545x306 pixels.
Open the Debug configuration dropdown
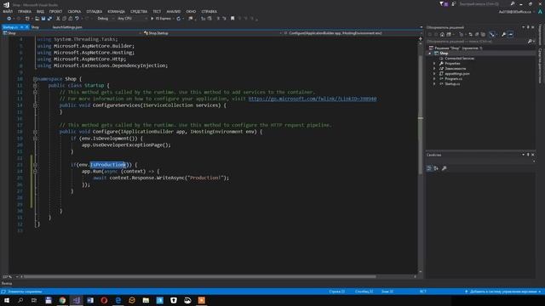point(105,19)
